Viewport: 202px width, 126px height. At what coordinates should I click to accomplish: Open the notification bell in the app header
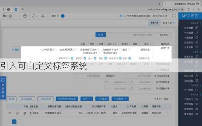click(34, 16)
